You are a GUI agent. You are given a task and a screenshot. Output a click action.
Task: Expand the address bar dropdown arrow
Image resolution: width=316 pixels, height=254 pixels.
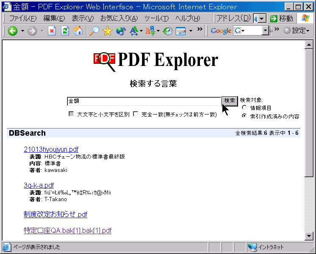[x=262, y=19]
